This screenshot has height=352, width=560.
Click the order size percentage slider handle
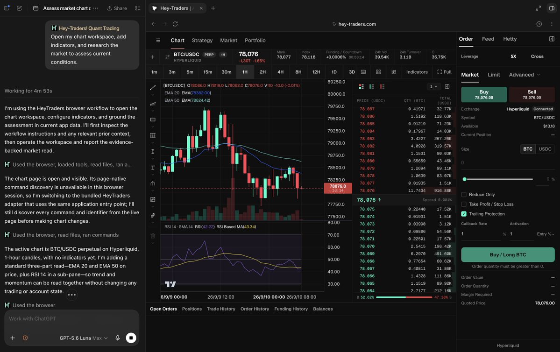(464, 179)
